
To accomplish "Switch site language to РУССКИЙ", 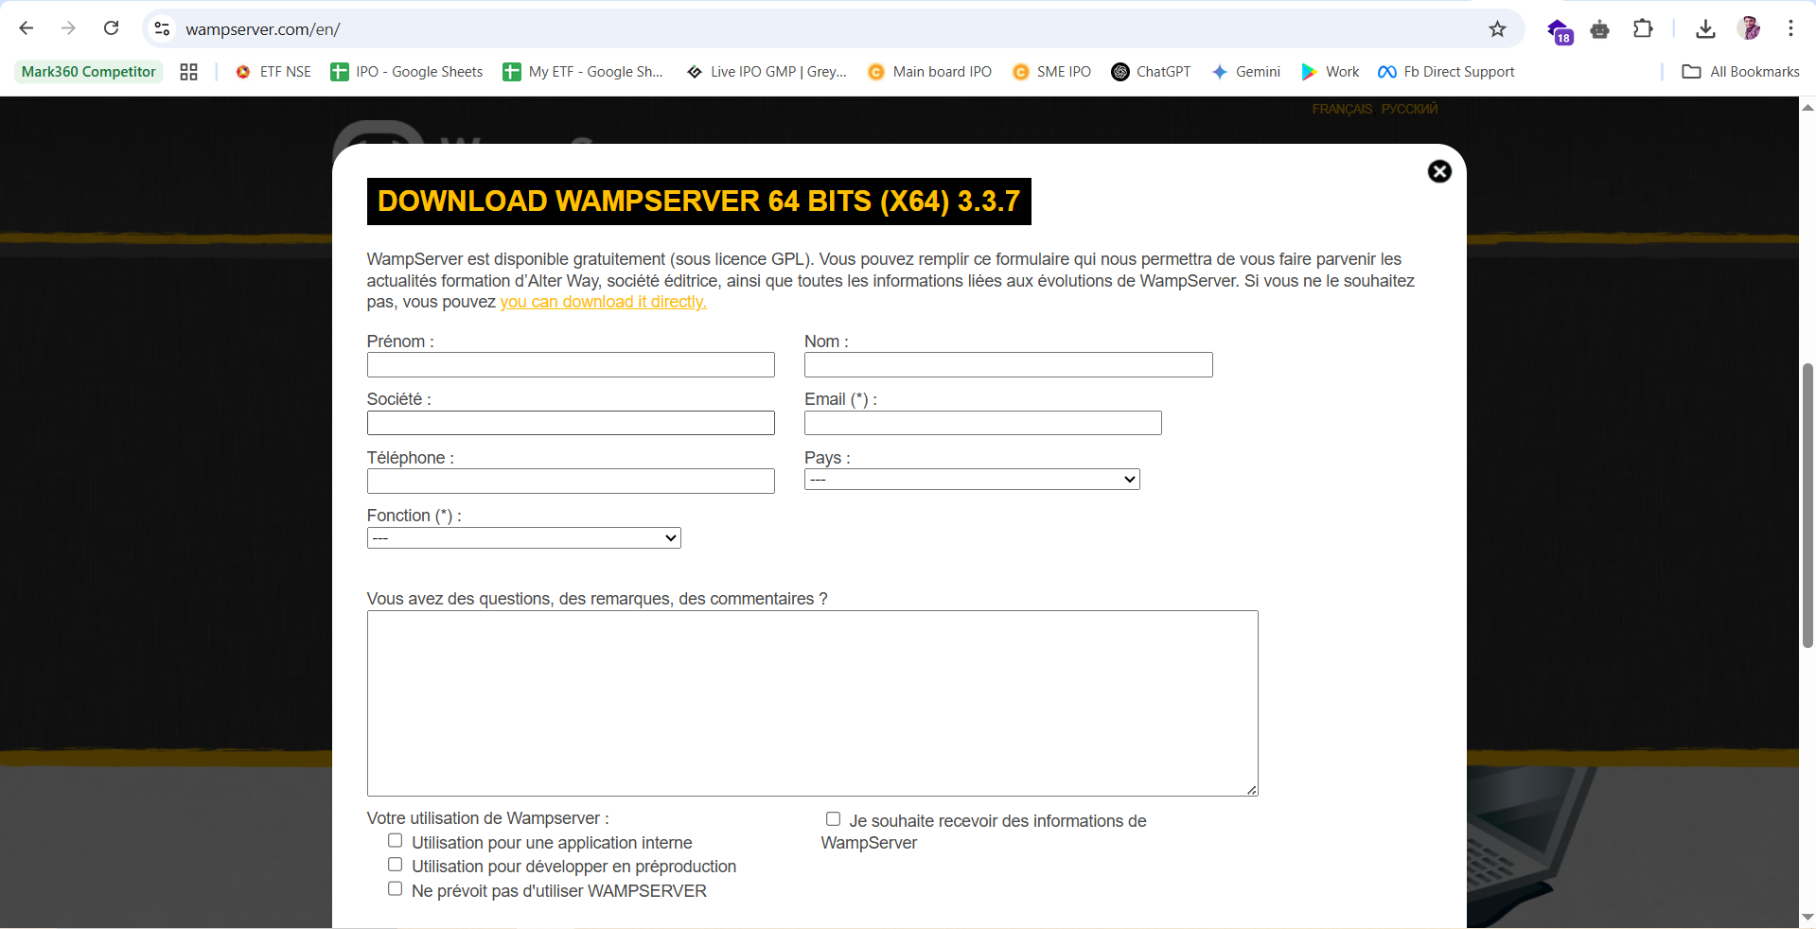I will tap(1409, 109).
